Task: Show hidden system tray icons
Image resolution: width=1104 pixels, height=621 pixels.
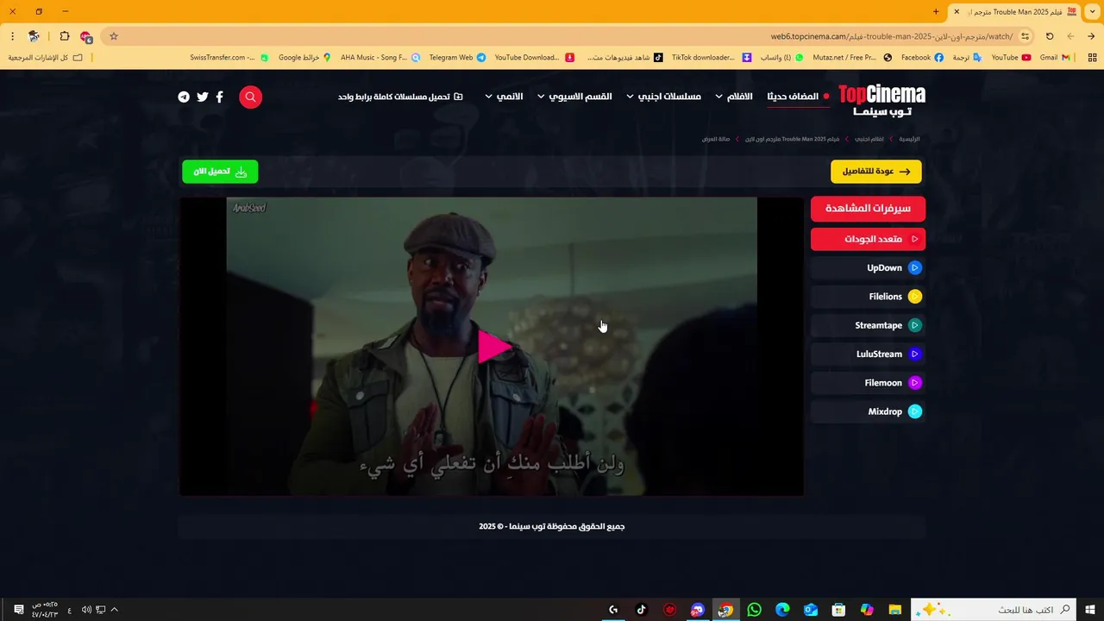Action: [x=114, y=610]
